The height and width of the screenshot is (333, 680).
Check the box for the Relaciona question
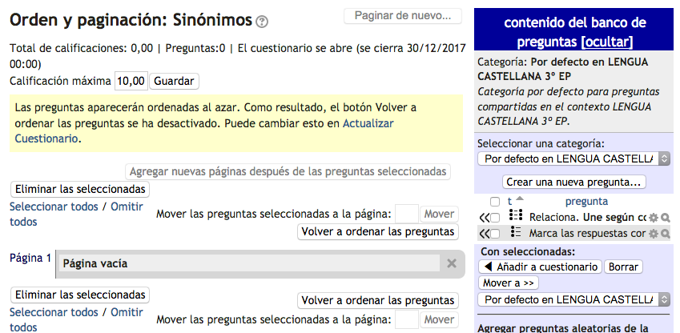tap(495, 217)
